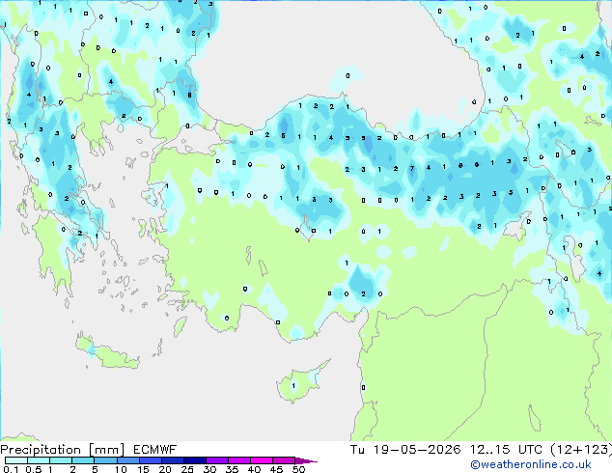Click the 25–30 mm dark blue legend swatch
Image resolution: width=612 pixels, height=473 pixels.
click(x=194, y=460)
